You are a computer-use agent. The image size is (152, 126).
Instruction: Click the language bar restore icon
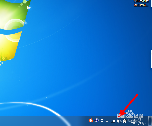coord(102,119)
